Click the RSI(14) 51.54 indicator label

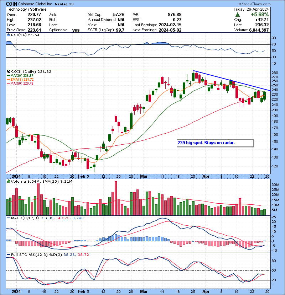click(25, 35)
